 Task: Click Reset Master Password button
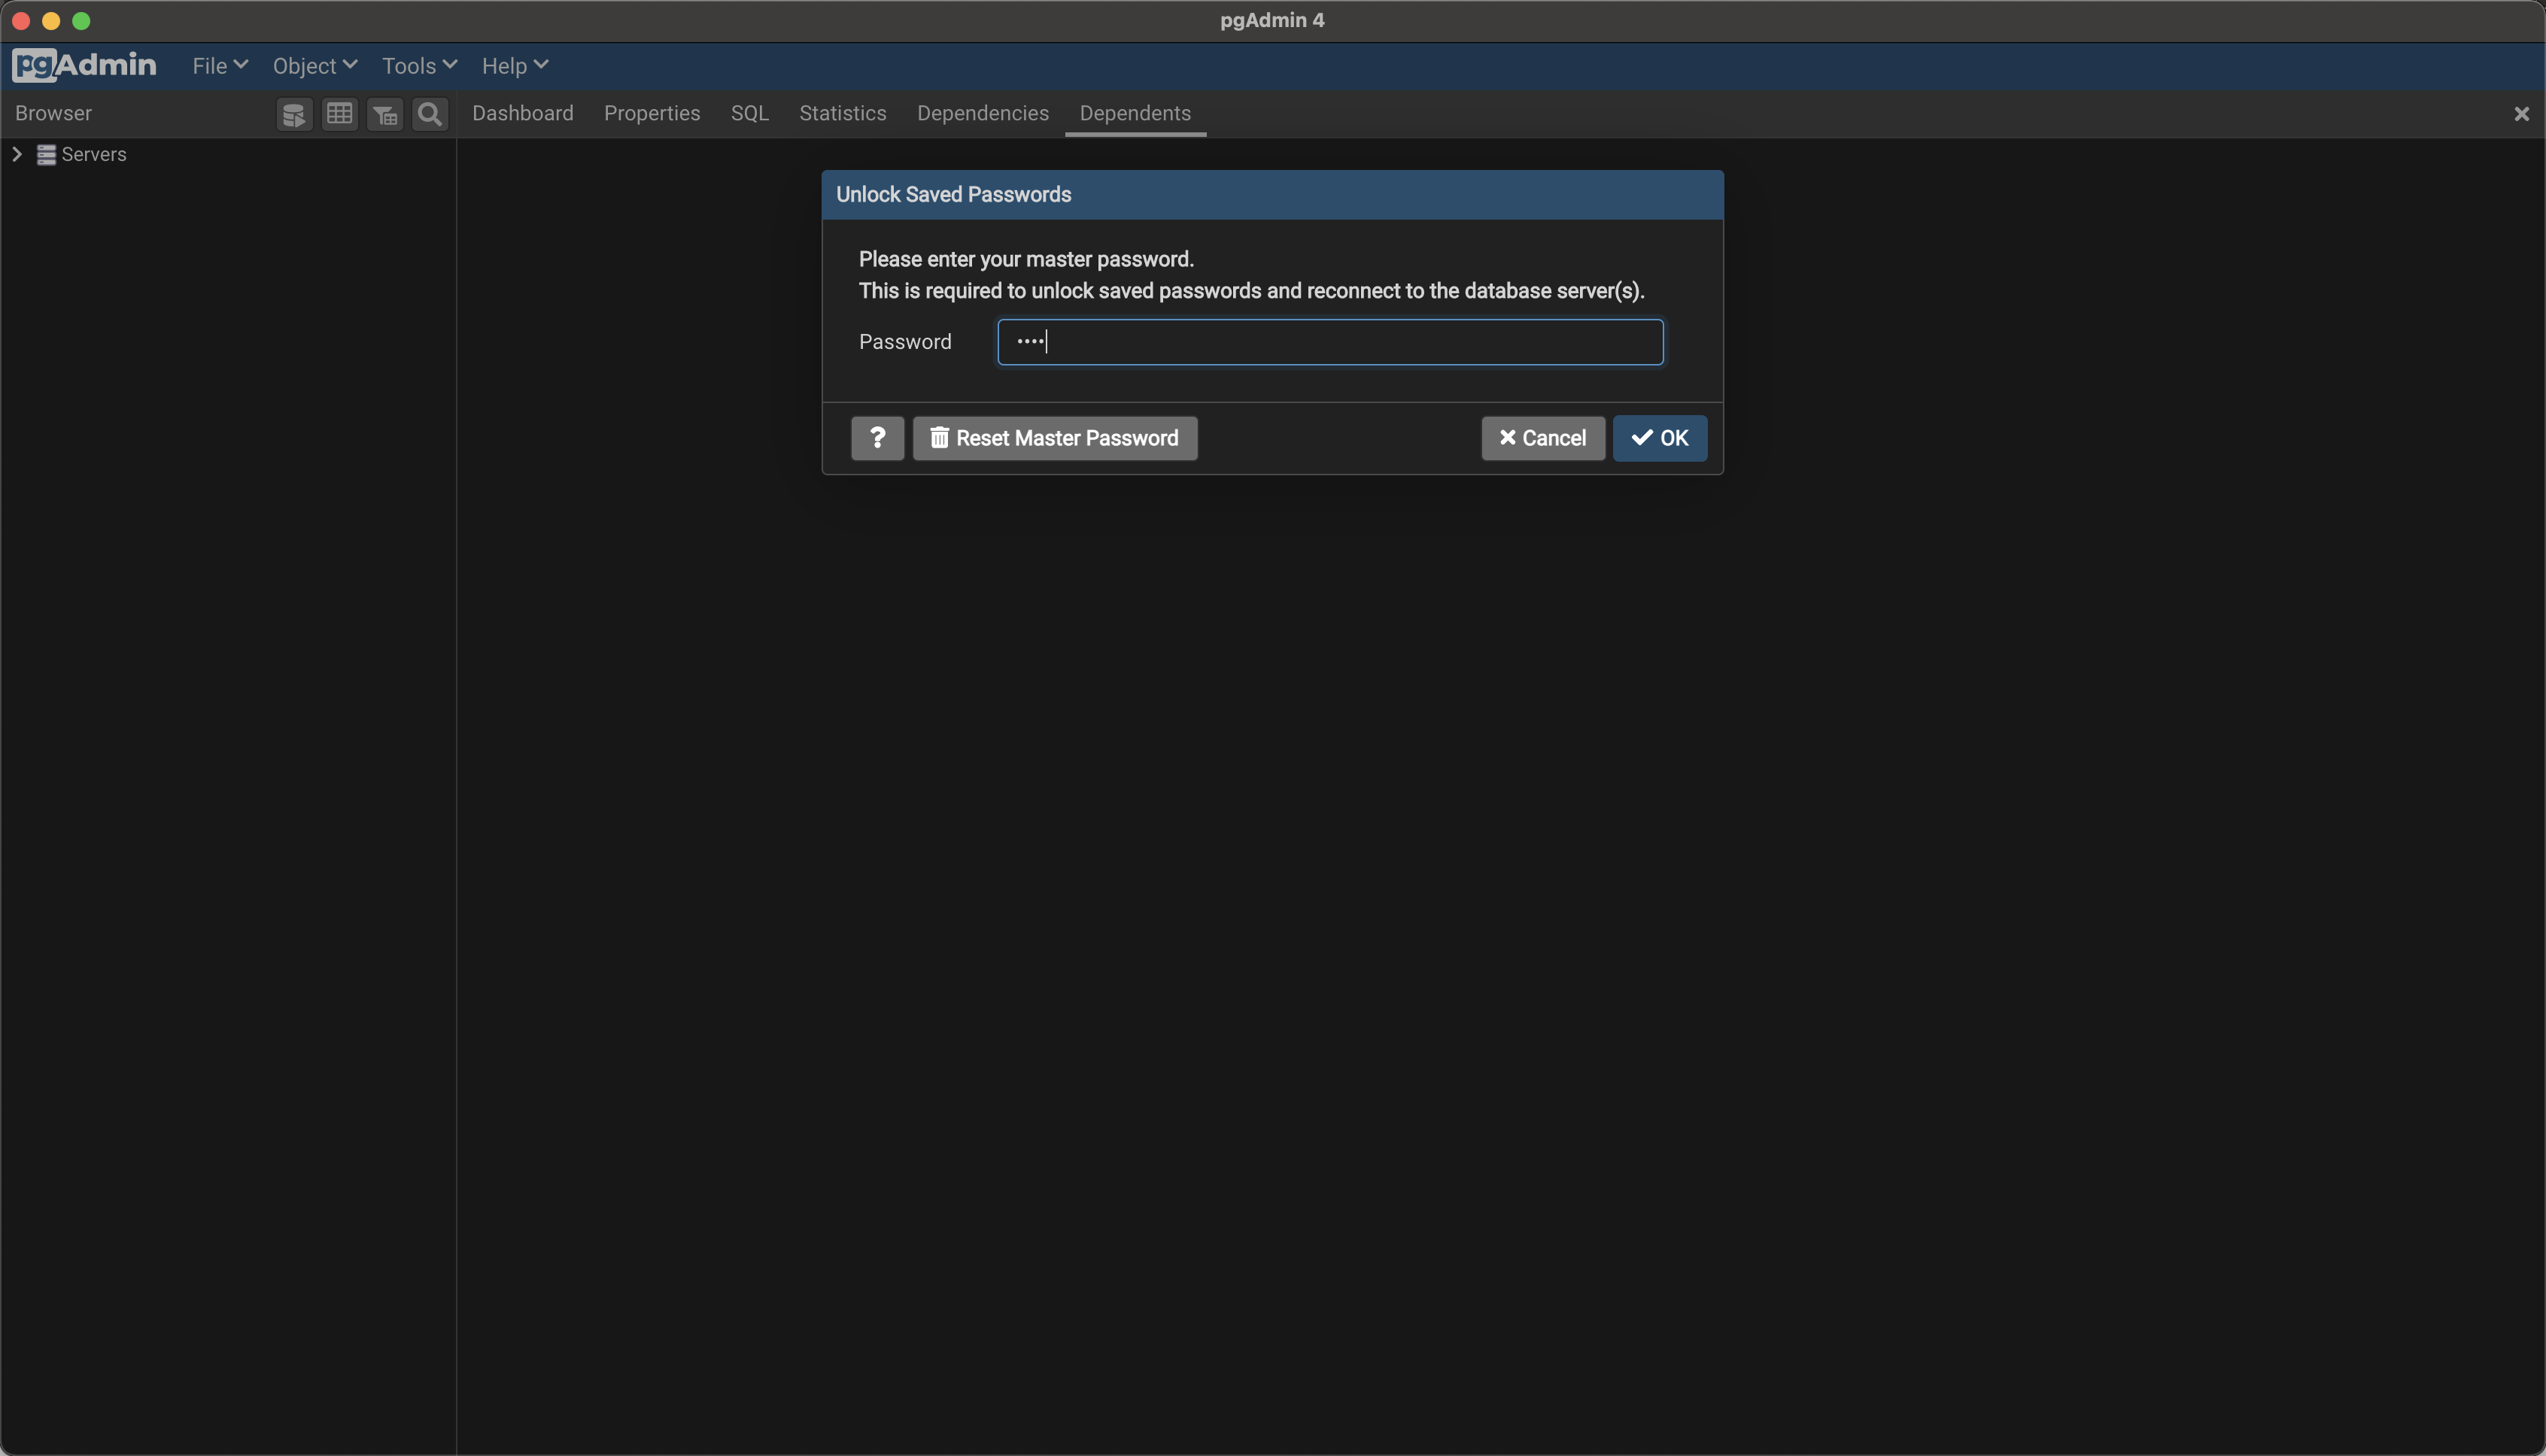point(1054,438)
